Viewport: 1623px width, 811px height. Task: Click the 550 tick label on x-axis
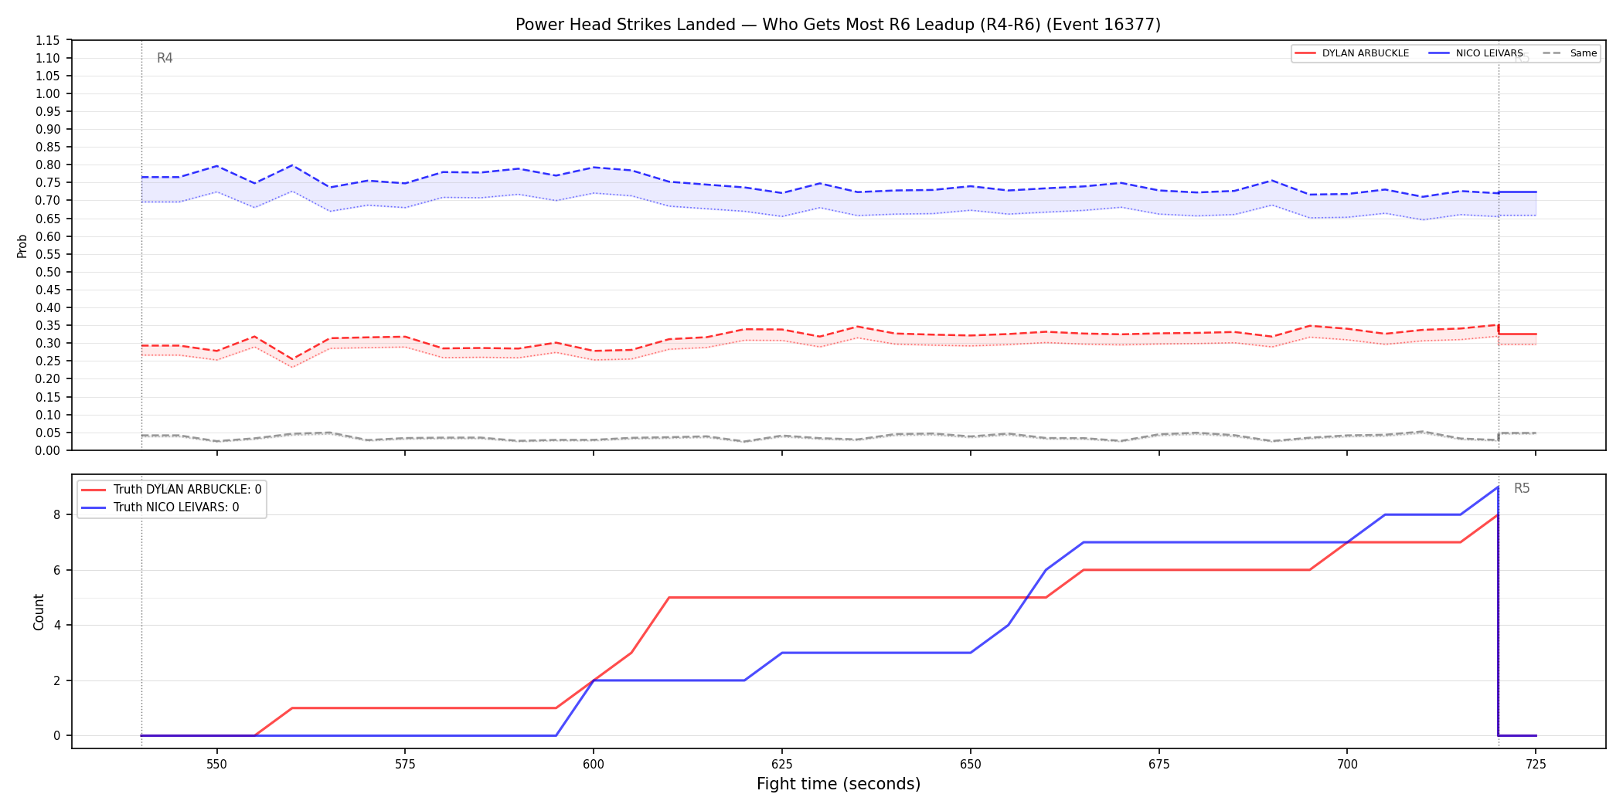coord(216,764)
